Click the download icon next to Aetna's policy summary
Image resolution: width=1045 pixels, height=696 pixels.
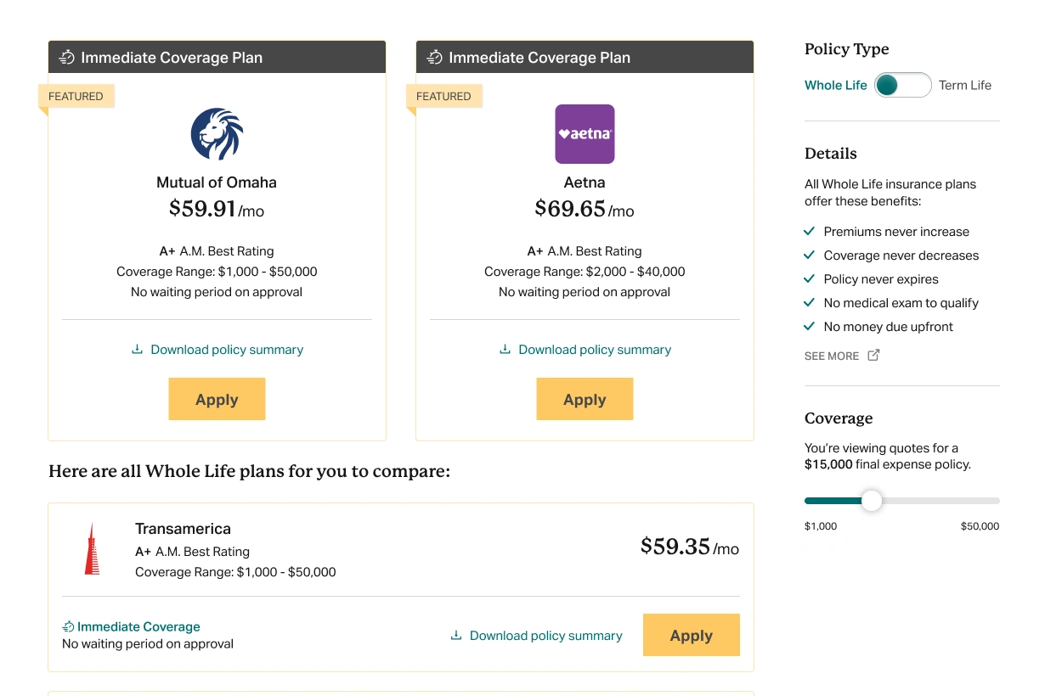coord(505,349)
